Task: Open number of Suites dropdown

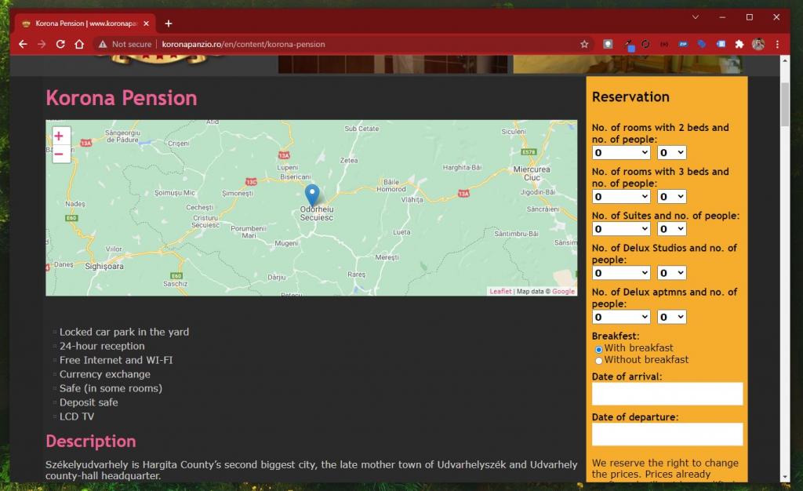Action: click(x=621, y=229)
